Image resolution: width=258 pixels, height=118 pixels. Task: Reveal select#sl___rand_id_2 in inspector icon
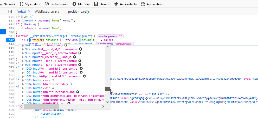coord(80,49)
